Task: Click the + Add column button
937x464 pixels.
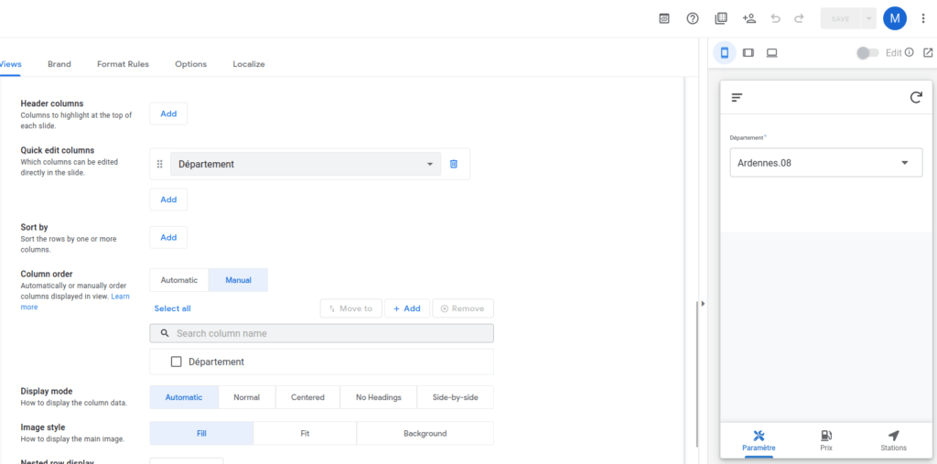Action: coord(407,308)
